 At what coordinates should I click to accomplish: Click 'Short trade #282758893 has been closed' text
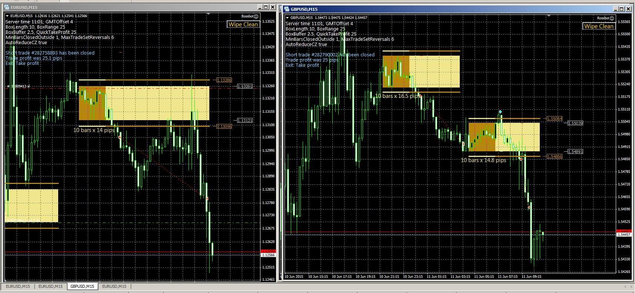[50, 53]
